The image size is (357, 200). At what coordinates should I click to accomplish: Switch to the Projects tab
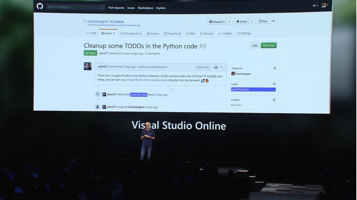[172, 34]
